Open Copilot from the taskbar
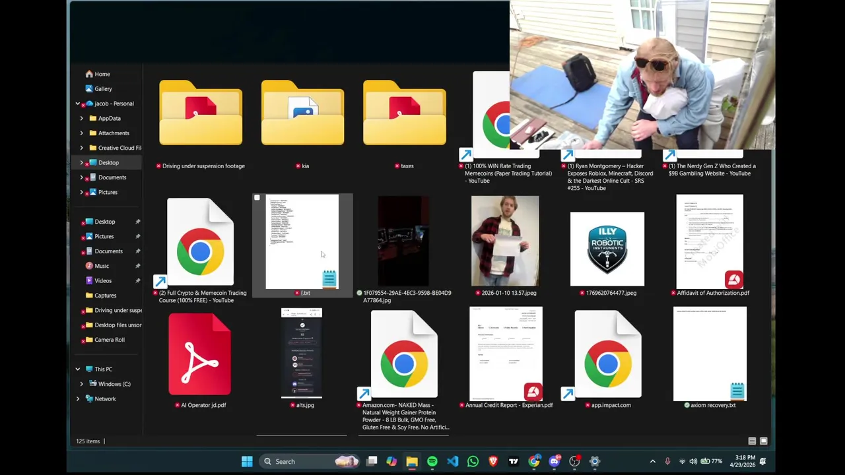 tap(391, 462)
